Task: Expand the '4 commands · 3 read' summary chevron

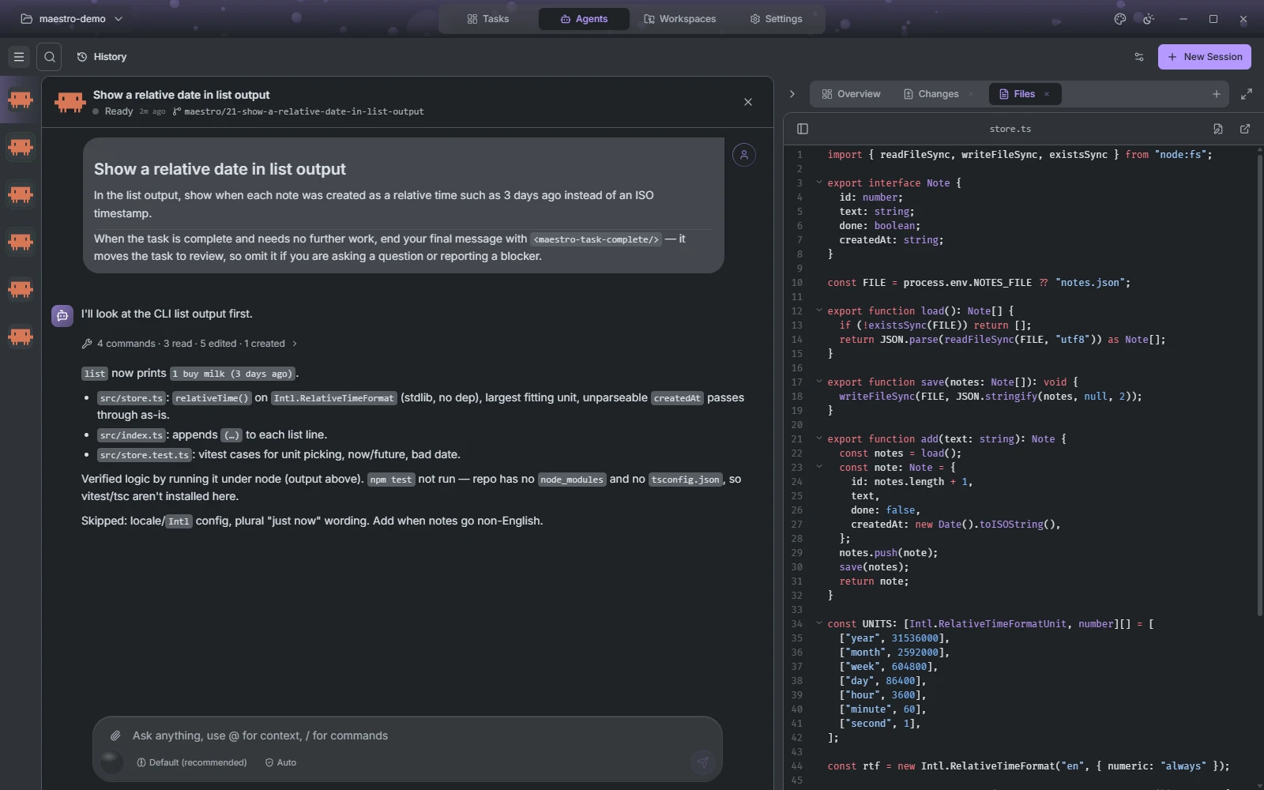Action: [x=295, y=344]
